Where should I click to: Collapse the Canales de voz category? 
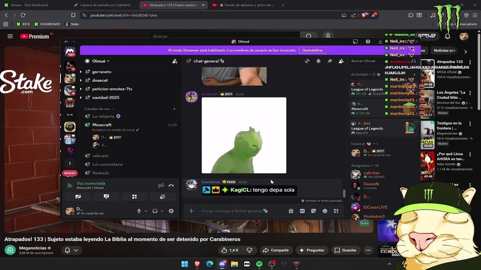point(99,109)
